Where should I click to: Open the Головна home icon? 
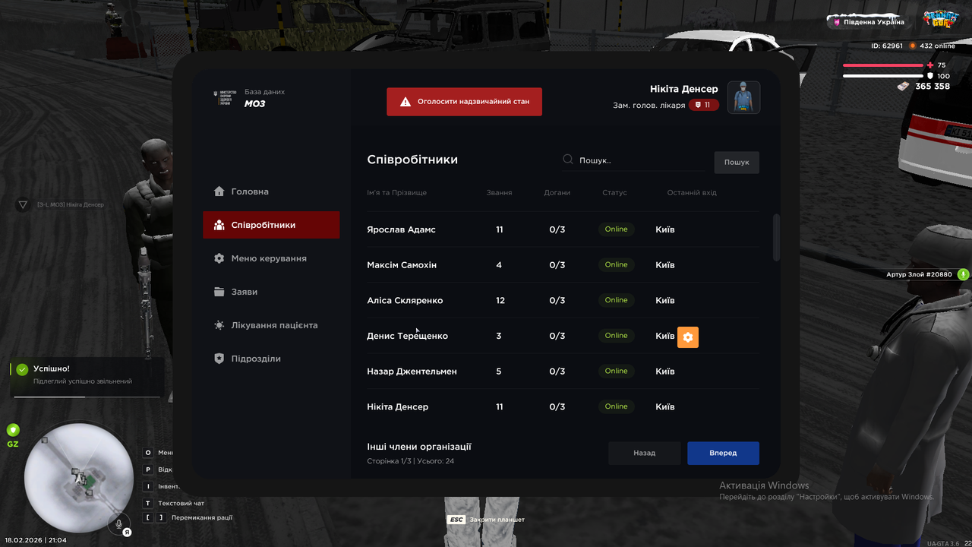click(x=219, y=191)
